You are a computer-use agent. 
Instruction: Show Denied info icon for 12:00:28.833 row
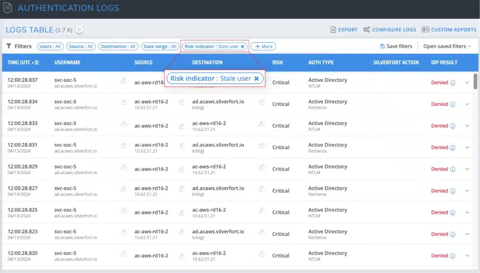(453, 126)
